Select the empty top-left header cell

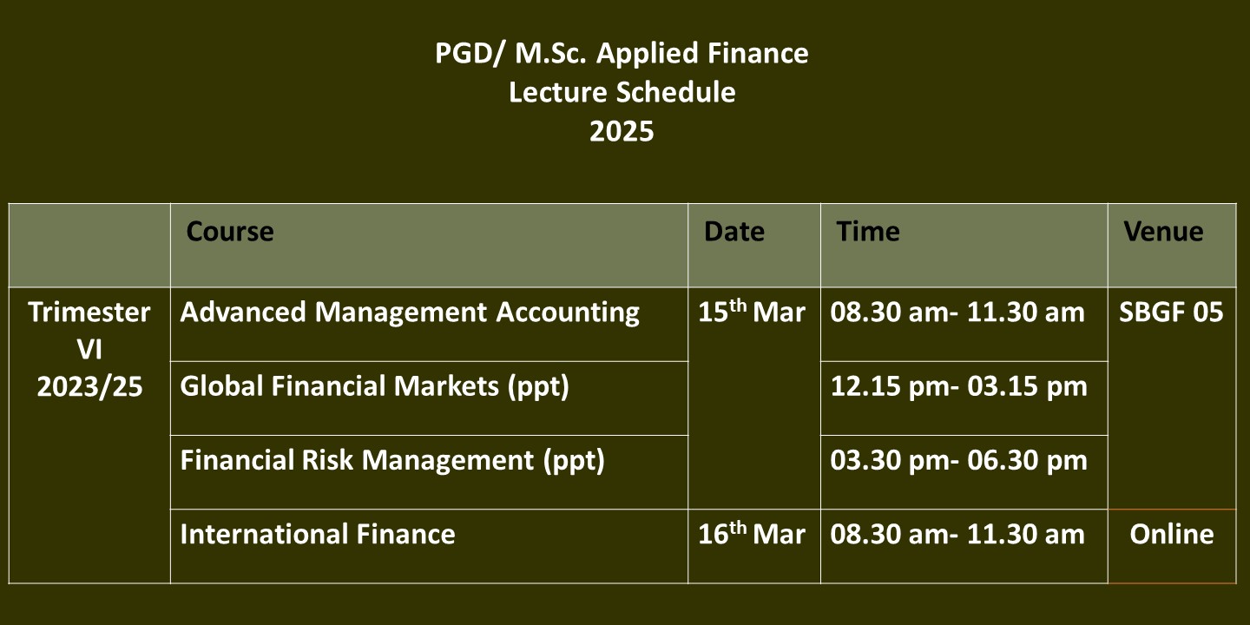click(89, 246)
